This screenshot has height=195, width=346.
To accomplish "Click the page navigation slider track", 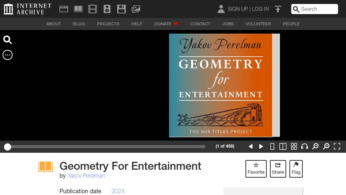I will [105, 147].
